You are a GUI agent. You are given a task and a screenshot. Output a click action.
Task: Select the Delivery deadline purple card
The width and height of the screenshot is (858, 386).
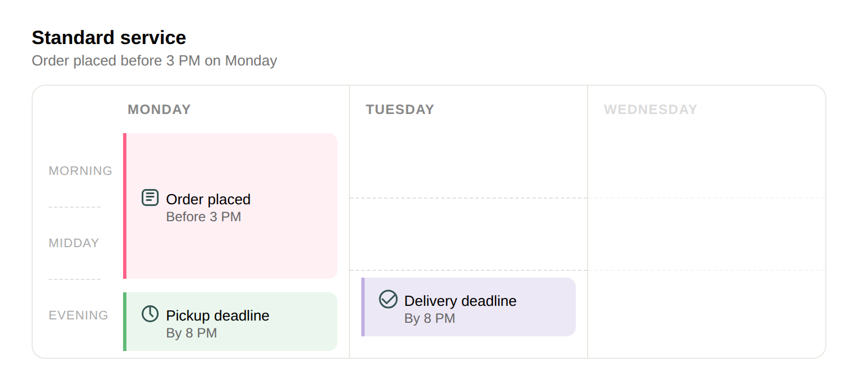point(469,307)
